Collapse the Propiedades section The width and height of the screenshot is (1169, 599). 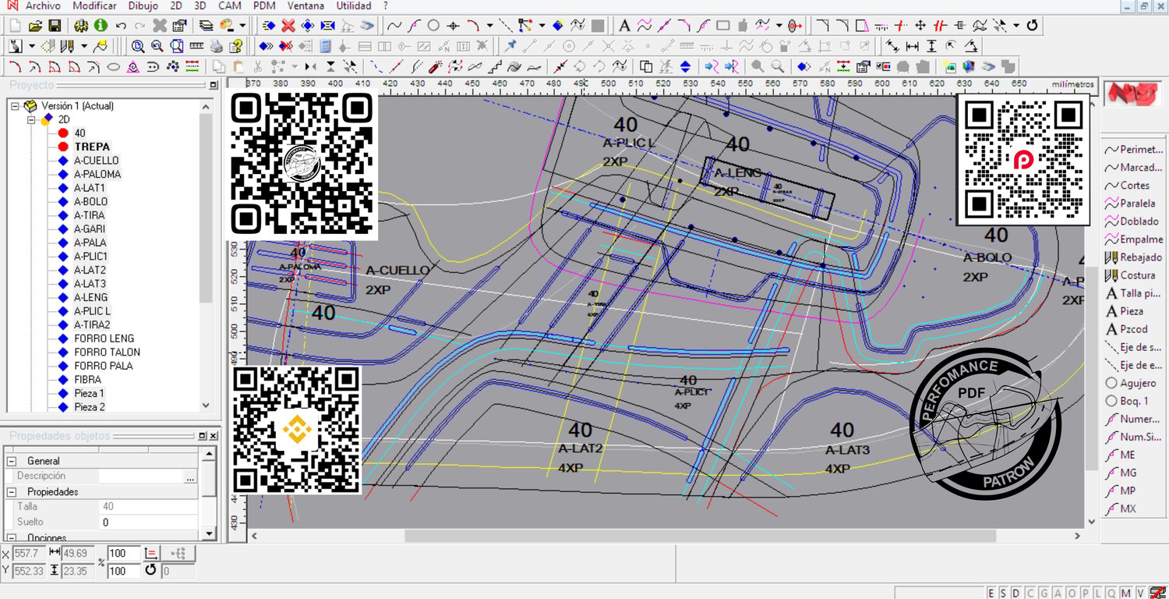(x=12, y=492)
